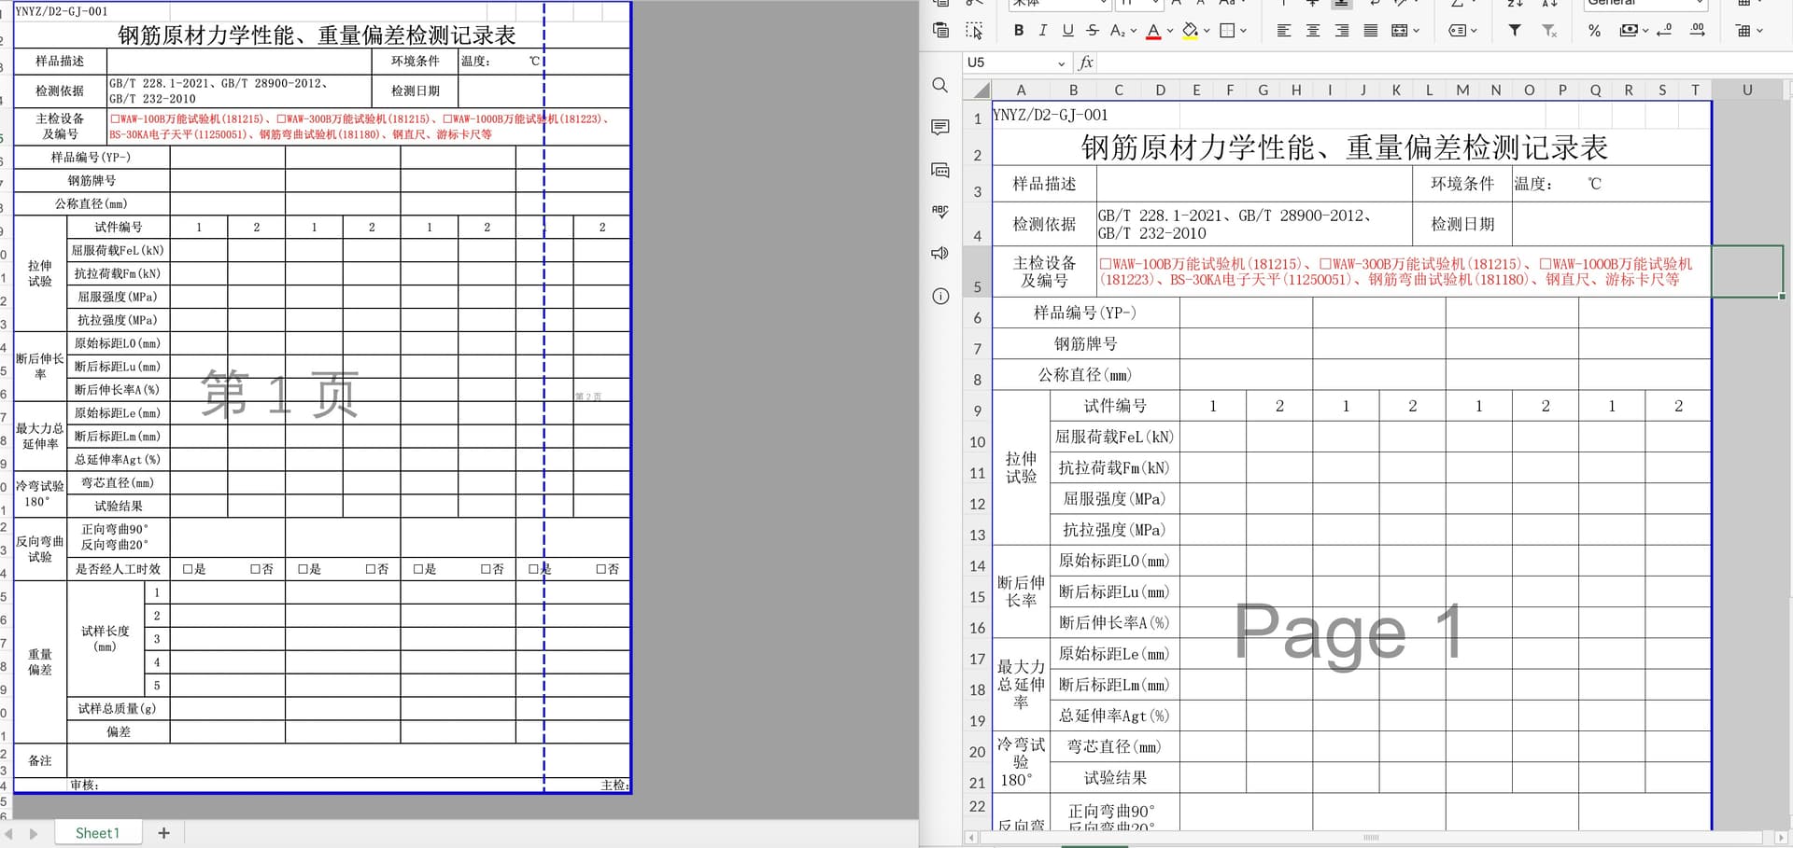This screenshot has height=848, width=1793.
Task: Click the Wrap text icon
Action: (1457, 31)
